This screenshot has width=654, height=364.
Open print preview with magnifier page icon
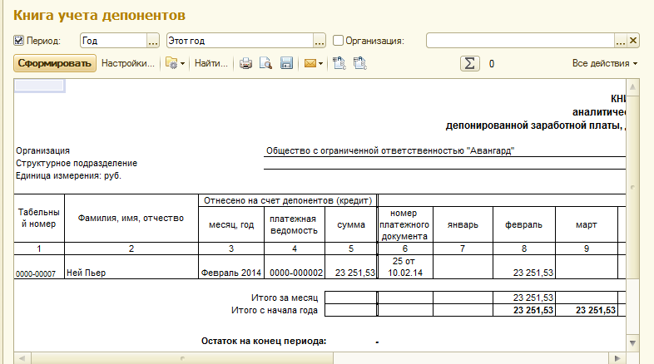point(265,63)
